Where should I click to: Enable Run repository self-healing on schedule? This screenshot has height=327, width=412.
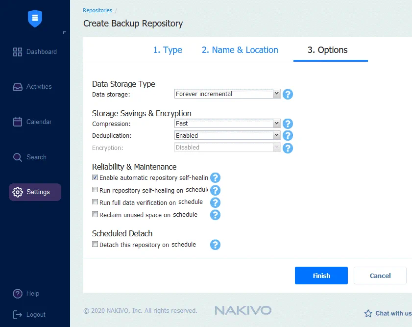[x=95, y=190]
